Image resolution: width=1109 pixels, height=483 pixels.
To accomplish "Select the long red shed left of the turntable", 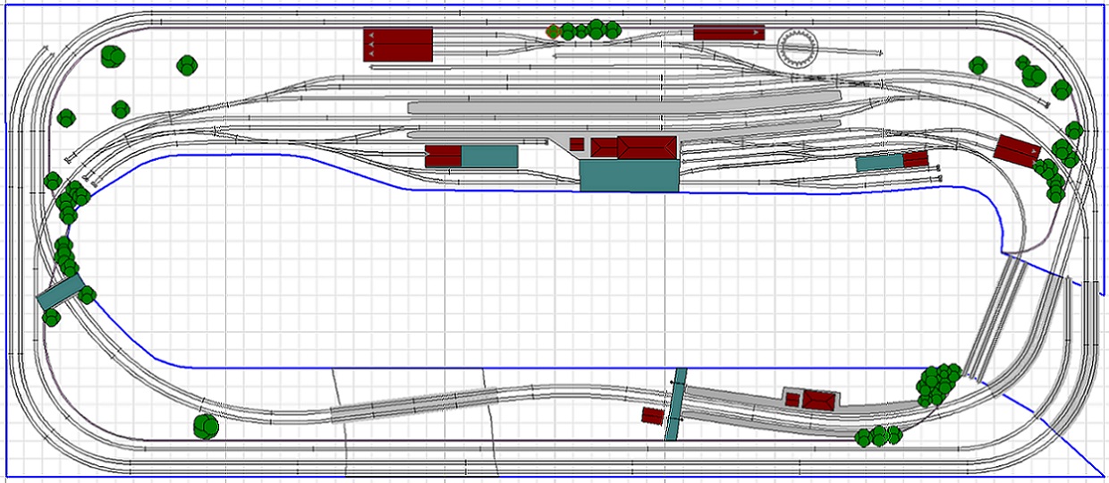I will pos(728,33).
